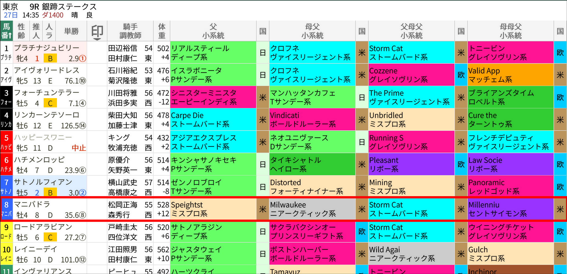Click cell Millenniu セントサイモン系
Viewport: 567px width, 274px height.
[x=511, y=209]
